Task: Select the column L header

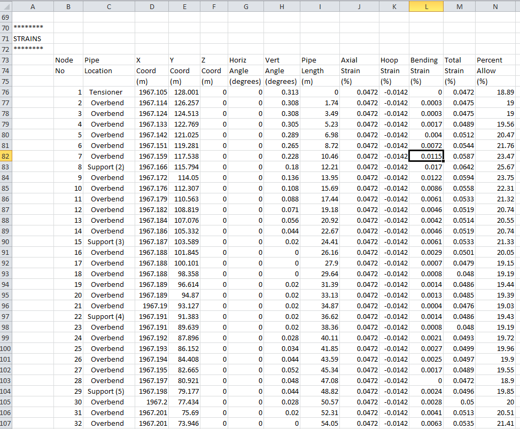Action: [426, 6]
